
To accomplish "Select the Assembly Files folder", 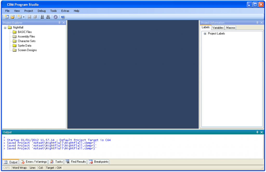I will pos(26,36).
